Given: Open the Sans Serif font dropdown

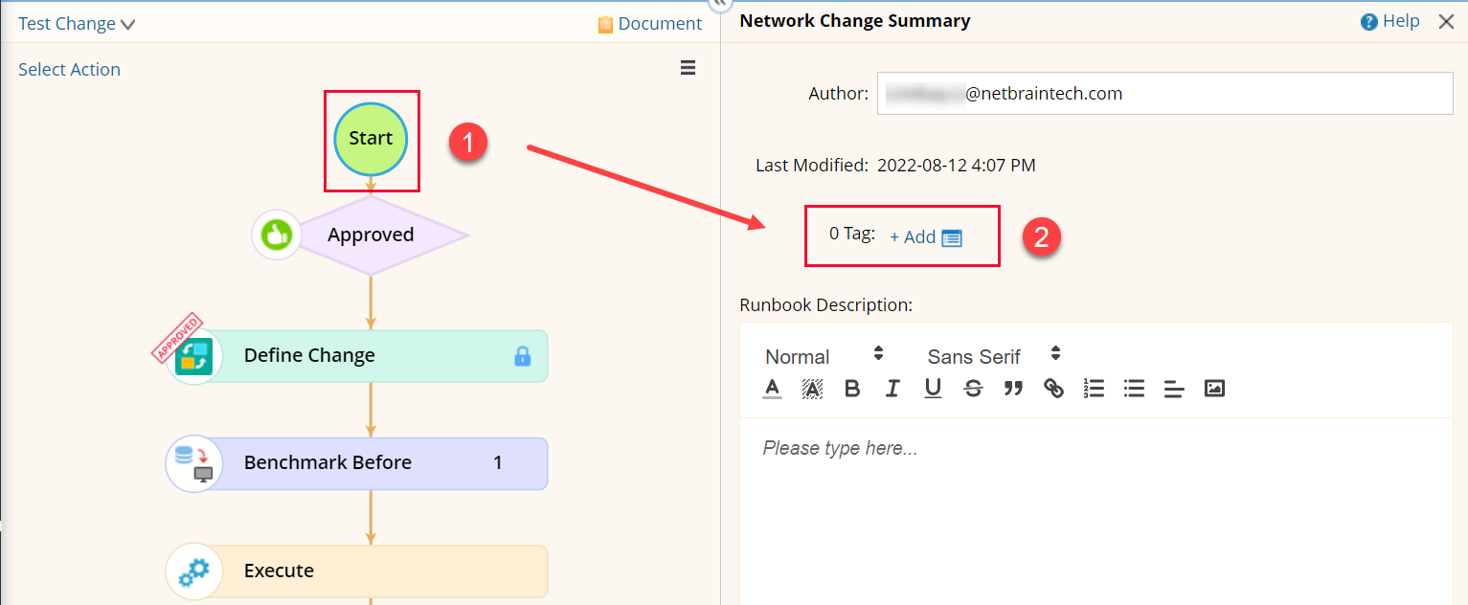Looking at the screenshot, I should tap(993, 356).
